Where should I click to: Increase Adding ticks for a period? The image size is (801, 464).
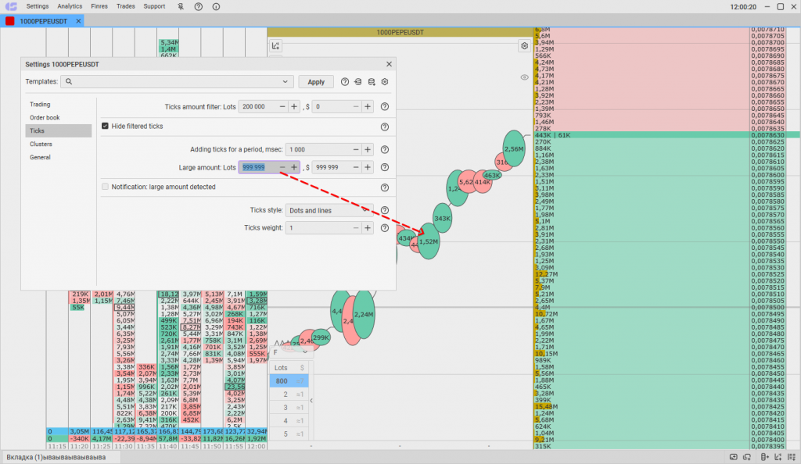click(x=368, y=149)
